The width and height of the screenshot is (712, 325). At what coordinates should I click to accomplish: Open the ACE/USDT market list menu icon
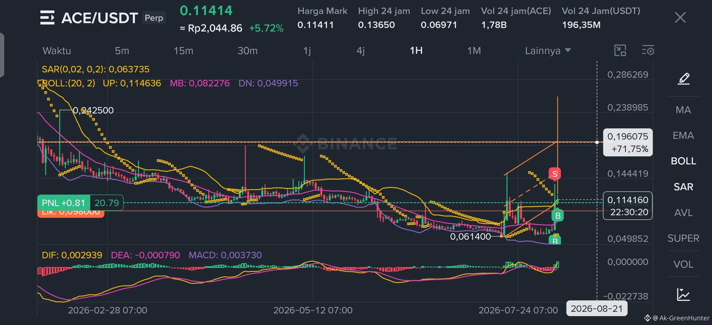47,18
